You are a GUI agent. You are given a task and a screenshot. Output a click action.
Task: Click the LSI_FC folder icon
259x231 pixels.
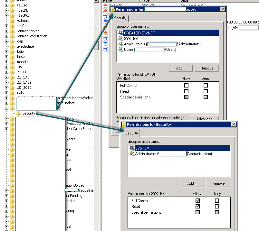coord(12,72)
